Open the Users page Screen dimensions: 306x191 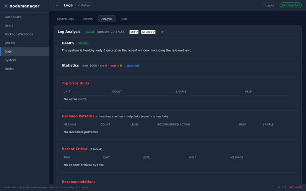point(24,26)
